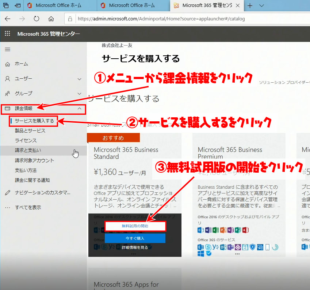Click the Teams icon in Business Premium services
Image resolution: width=310 pixels, height=290 pixels.
pos(230,247)
